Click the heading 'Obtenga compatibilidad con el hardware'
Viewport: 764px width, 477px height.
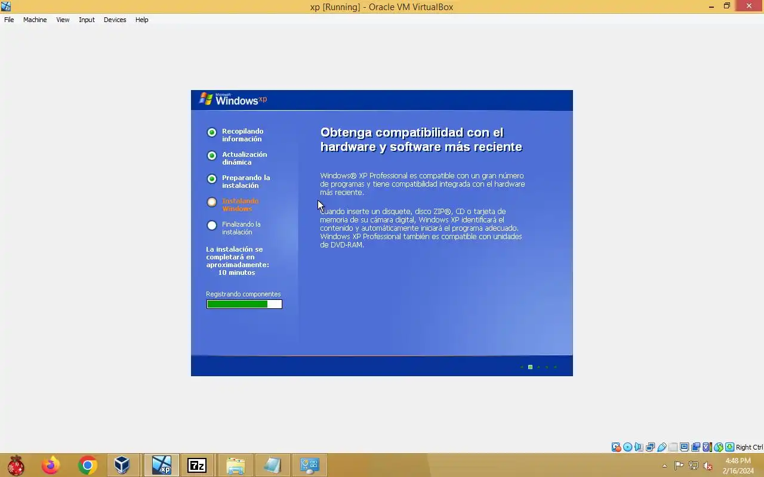point(421,140)
